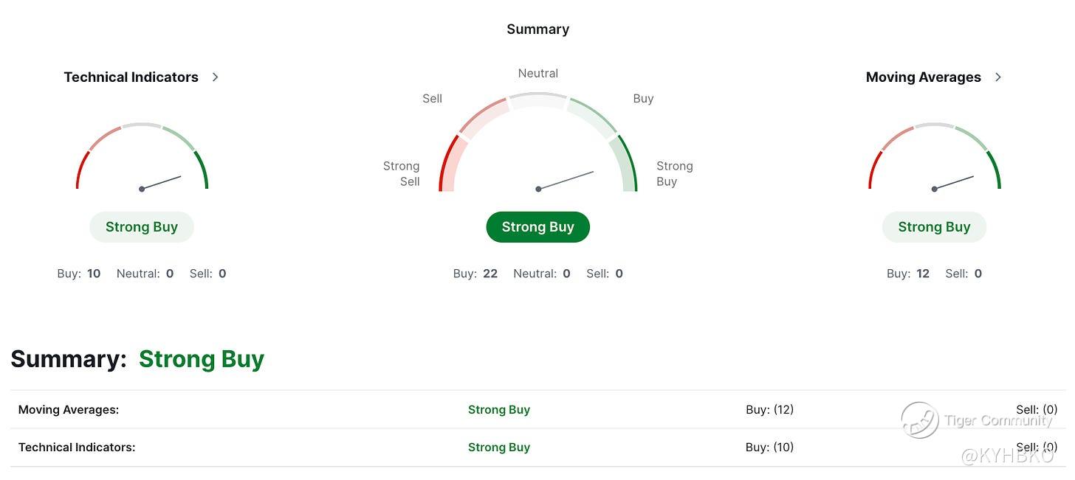
Task: Click the Strong Buy label on the gauge
Action: (674, 173)
